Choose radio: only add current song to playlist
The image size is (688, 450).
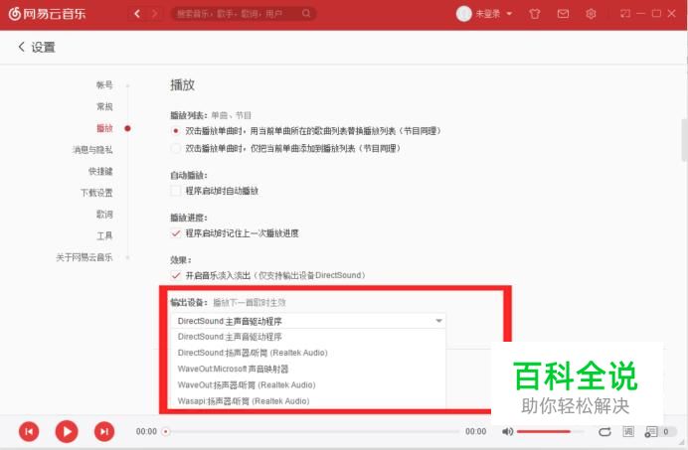176,148
